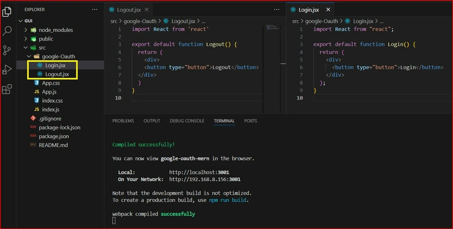Click line number 3 in Login.jsx editor
The width and height of the screenshot is (453, 229).
301,44
